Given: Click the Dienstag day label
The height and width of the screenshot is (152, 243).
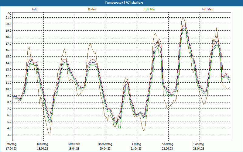Looking at the screenshot, I should (x=43, y=144).
